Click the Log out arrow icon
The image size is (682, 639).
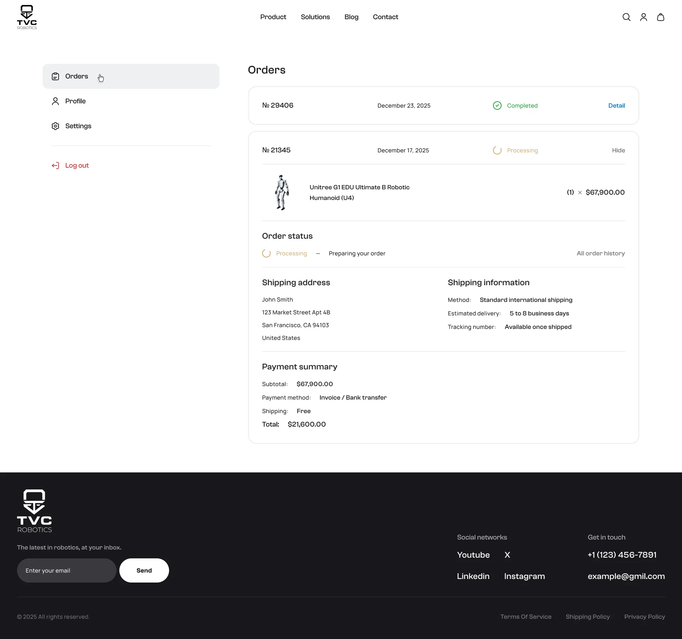click(55, 166)
